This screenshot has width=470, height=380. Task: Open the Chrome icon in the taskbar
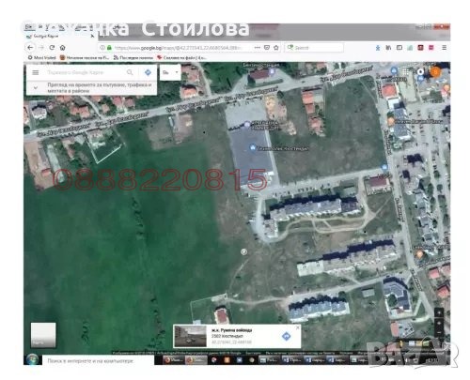point(214,360)
